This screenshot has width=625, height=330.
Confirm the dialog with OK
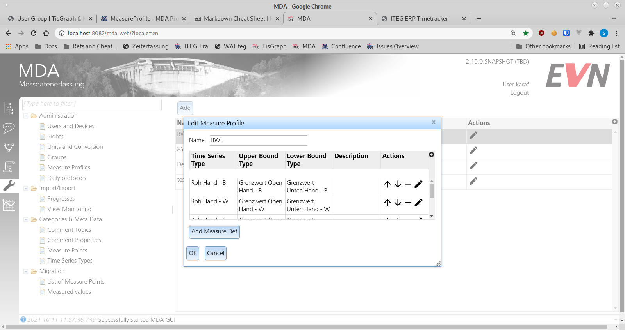tap(193, 253)
